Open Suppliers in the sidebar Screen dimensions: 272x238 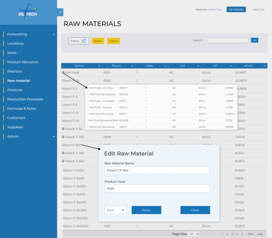15,127
